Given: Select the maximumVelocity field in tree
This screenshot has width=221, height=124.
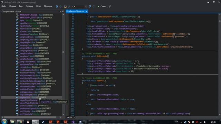Looking at the screenshot, I should [x=36, y=73].
